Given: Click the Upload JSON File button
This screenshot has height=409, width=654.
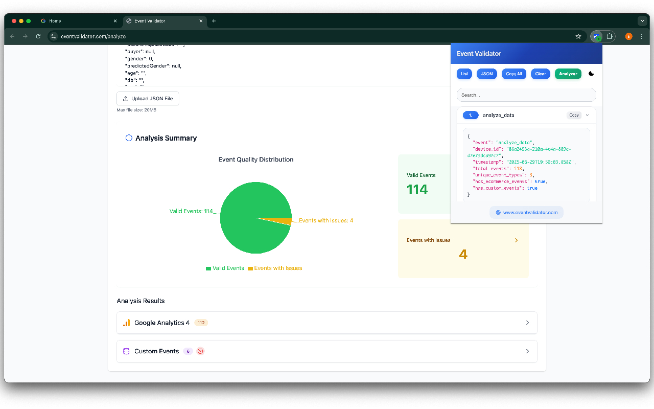Looking at the screenshot, I should tap(148, 99).
